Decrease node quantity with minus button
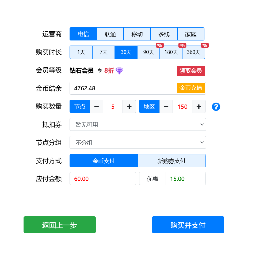Viewport: 259px width, 253px height. (x=97, y=107)
